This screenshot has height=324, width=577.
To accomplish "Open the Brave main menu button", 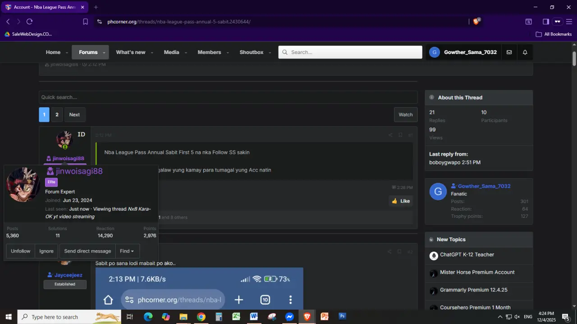I will [x=569, y=22].
